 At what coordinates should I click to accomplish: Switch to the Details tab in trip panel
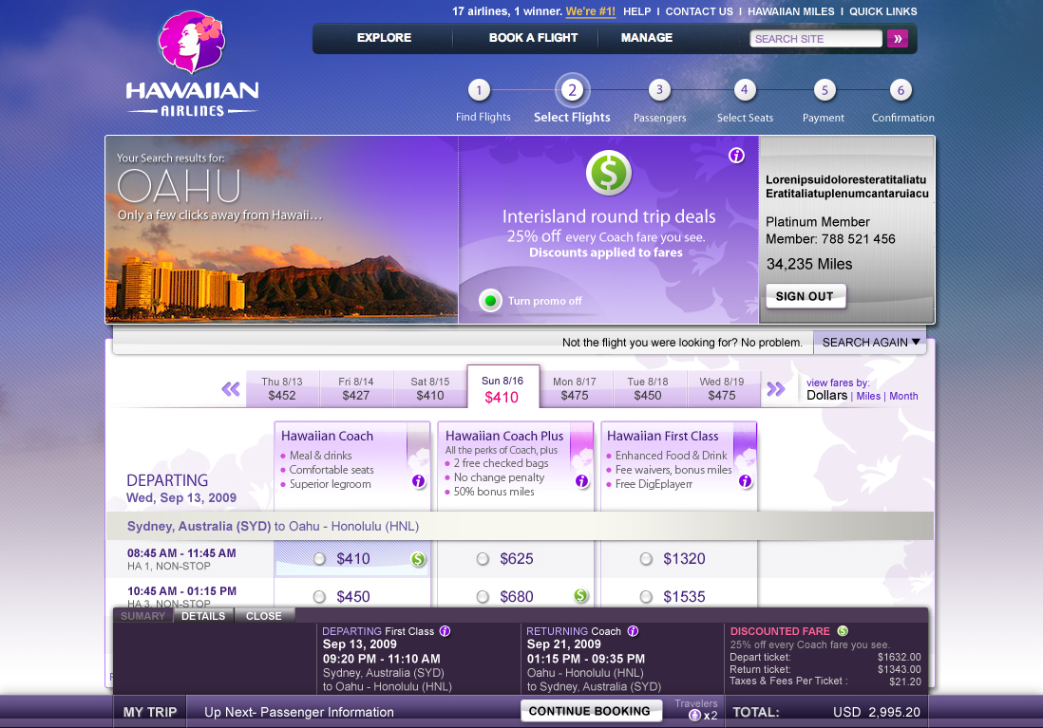(203, 616)
